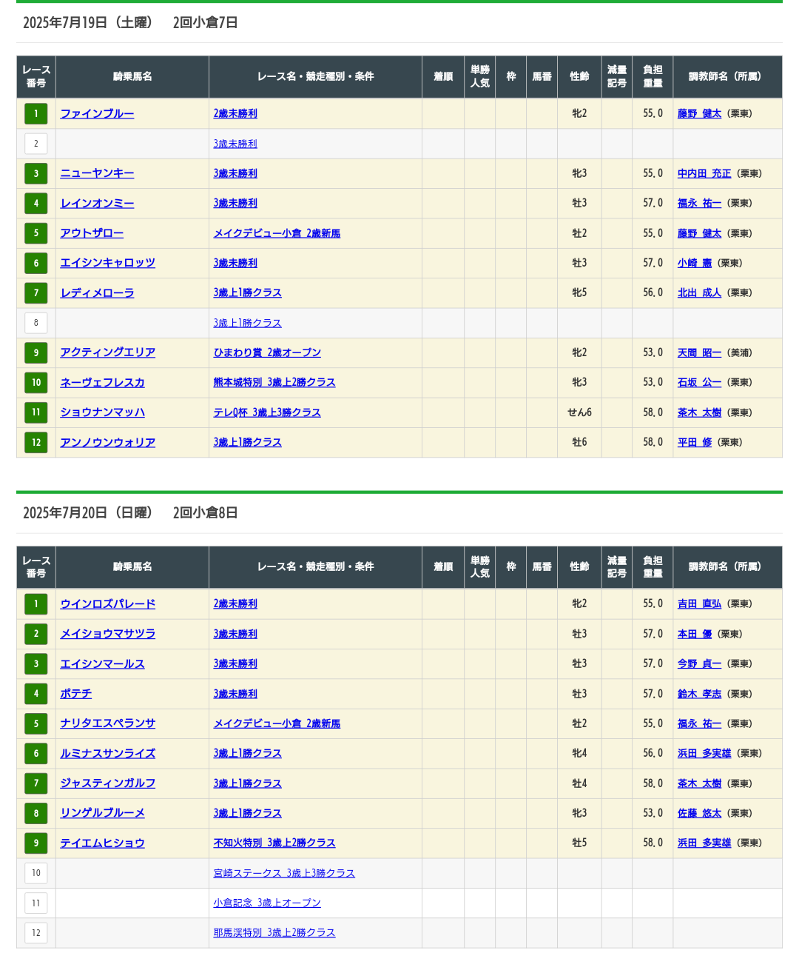Open horse エイシンキャロッツ link
The image size is (799, 953).
pyautogui.click(x=108, y=263)
